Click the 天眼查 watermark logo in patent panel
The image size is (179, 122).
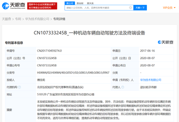pyautogui.click(x=166, y=42)
